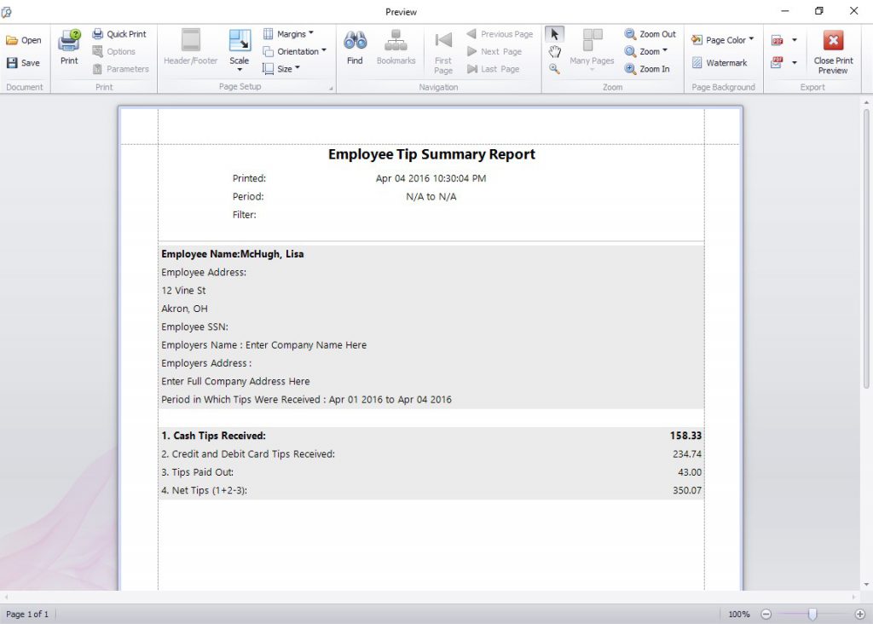Open the Header/Footer editor
Screen dimensions: 873x624
tap(189, 47)
